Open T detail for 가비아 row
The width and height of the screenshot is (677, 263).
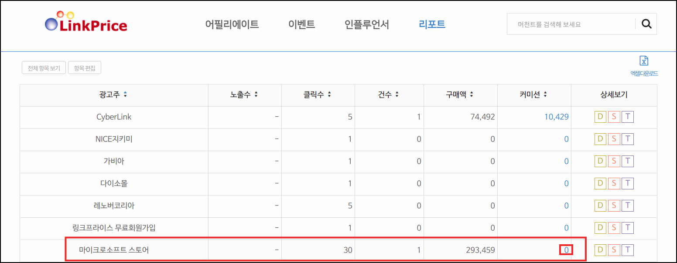click(628, 161)
